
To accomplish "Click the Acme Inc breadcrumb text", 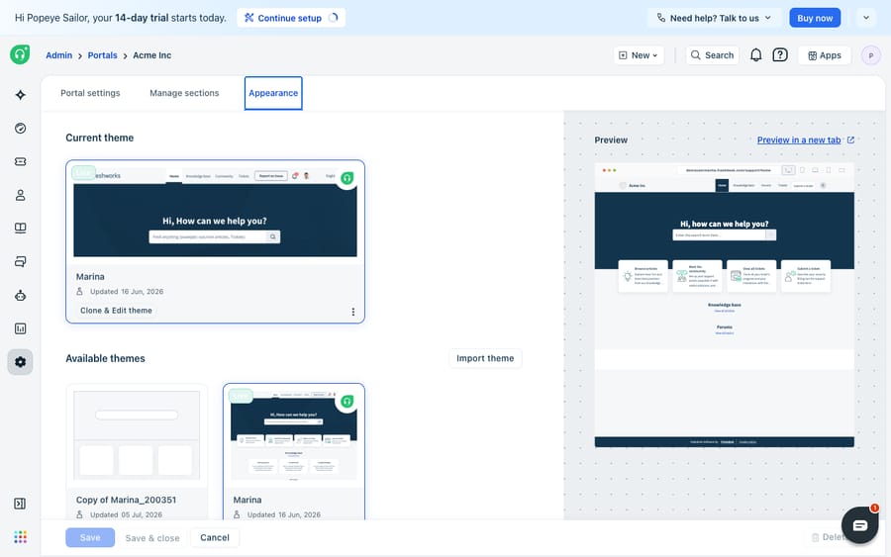I will pyautogui.click(x=151, y=55).
